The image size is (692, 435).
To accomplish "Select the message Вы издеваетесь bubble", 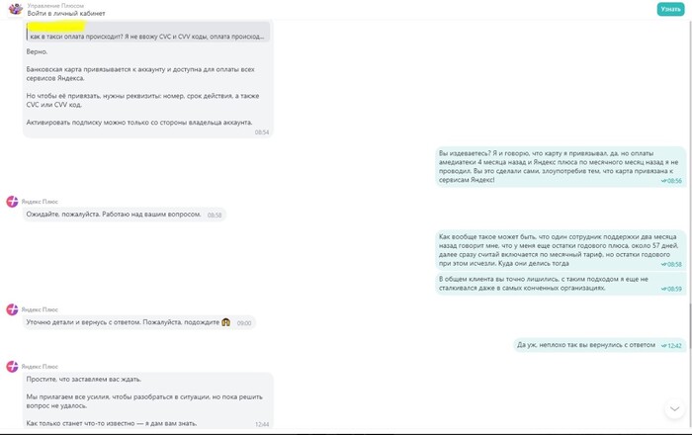I will coord(561,167).
